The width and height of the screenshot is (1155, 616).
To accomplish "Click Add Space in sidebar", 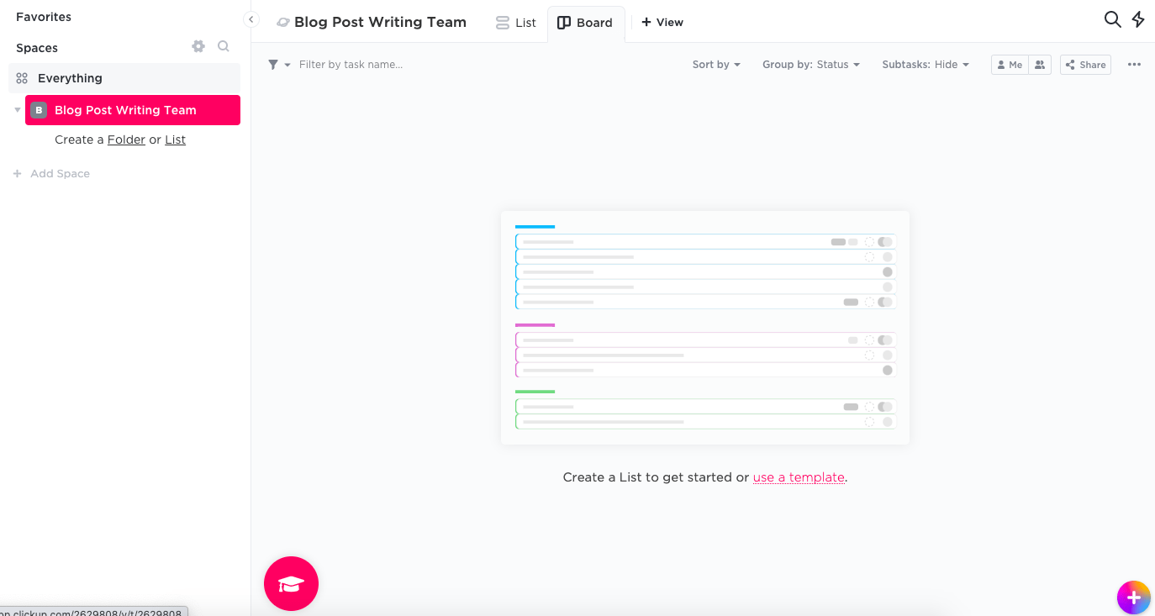I will click(52, 174).
